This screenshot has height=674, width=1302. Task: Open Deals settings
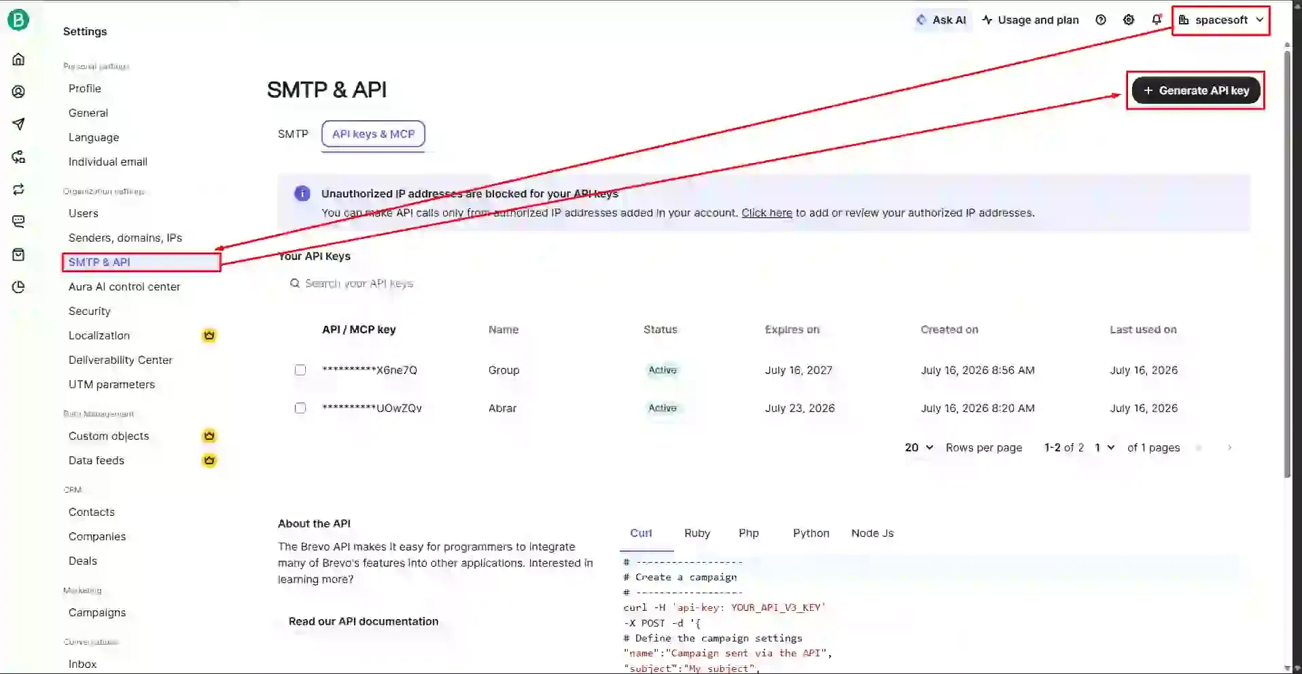coord(83,561)
